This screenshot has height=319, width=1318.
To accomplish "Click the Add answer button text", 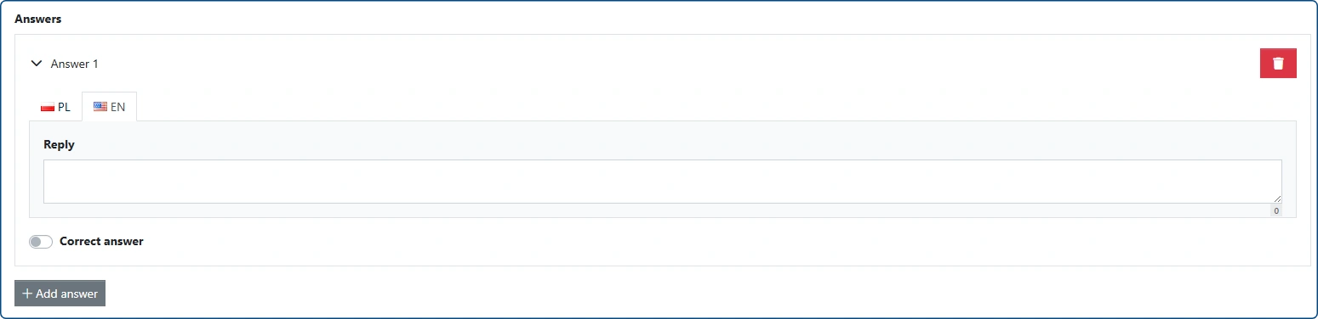I will pos(66,294).
